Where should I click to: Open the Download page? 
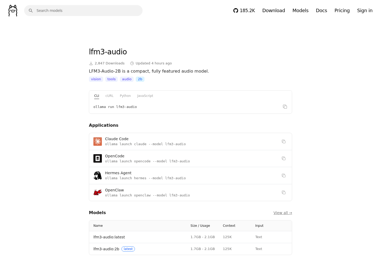pyautogui.click(x=274, y=11)
